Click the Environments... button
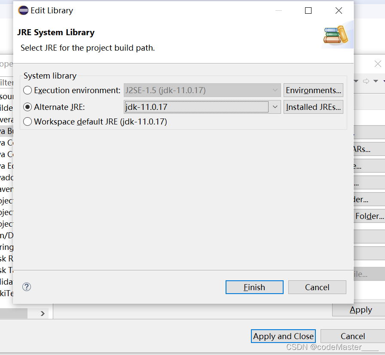This screenshot has height=355, width=385. [x=313, y=90]
